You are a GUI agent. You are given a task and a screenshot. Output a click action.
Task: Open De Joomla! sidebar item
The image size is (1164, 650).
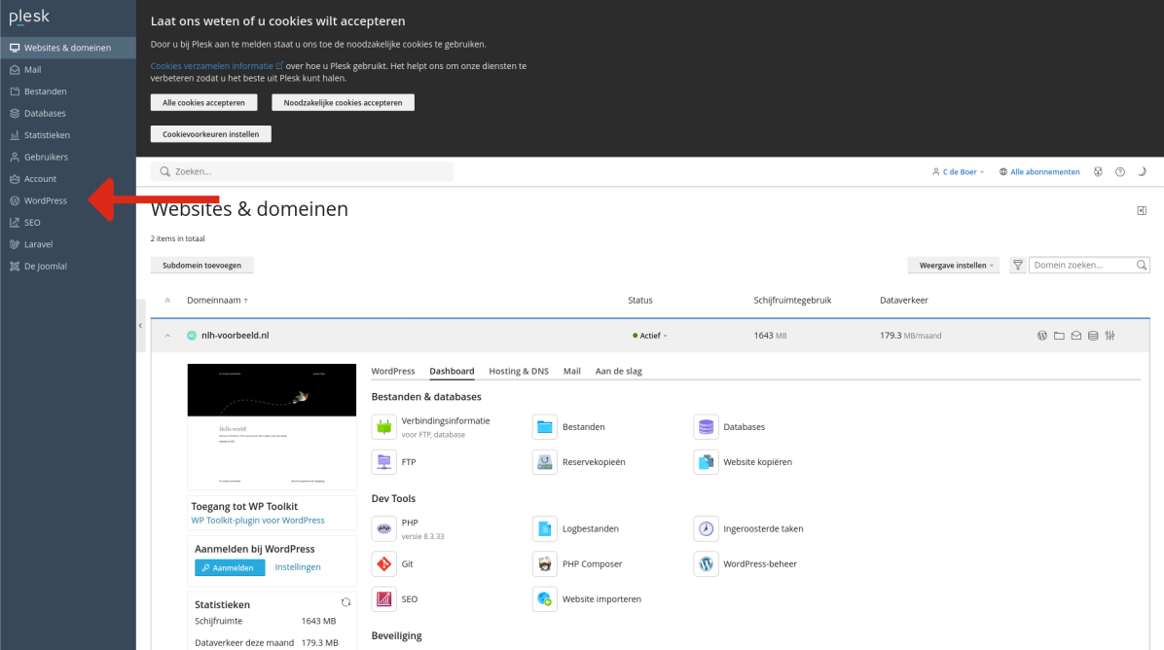coord(45,267)
